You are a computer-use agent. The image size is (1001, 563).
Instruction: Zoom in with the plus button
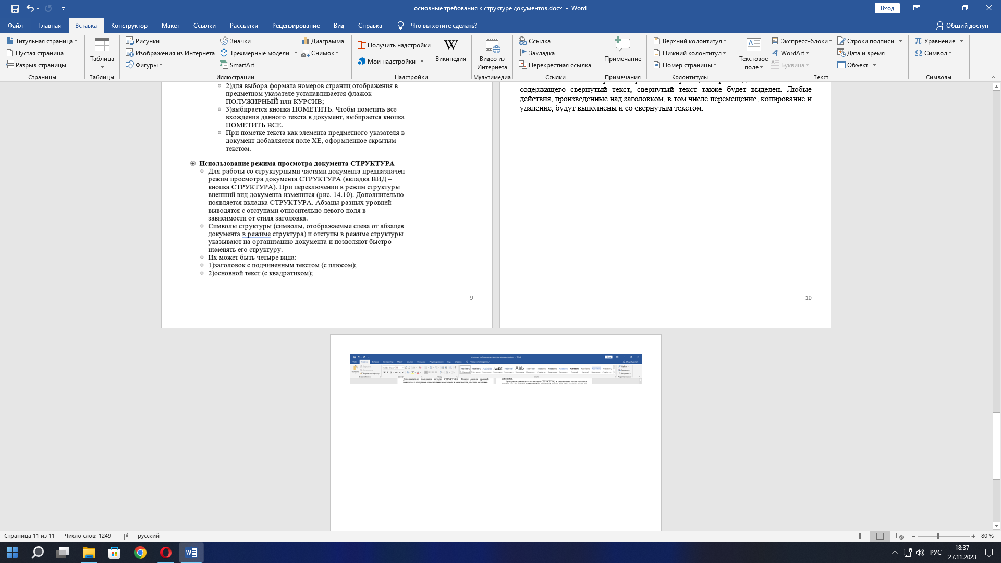973,536
